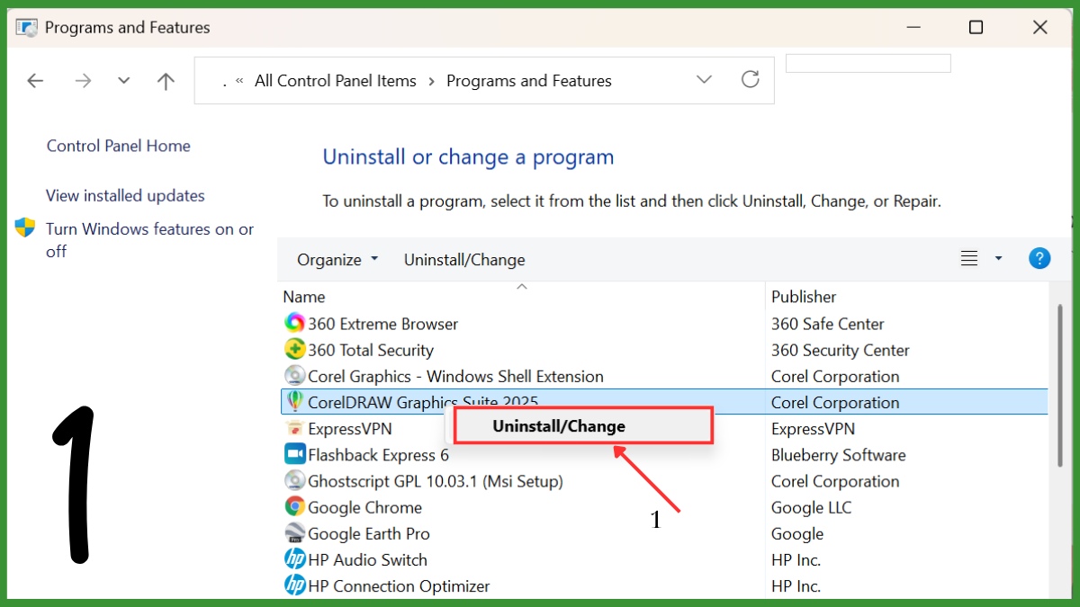Click the Flashback Express 6 camera icon
Viewport: 1080px width, 607px height.
[x=294, y=454]
